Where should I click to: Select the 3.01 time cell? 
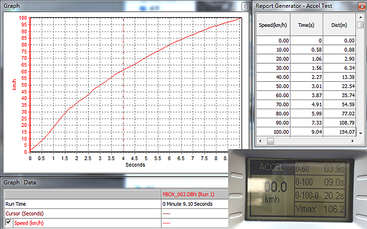pos(306,86)
